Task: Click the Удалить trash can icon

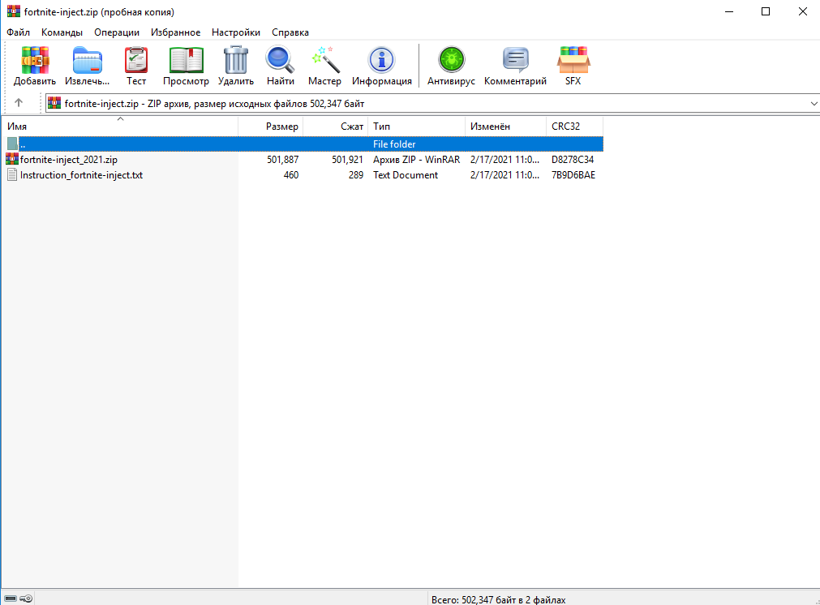Action: coord(236,60)
